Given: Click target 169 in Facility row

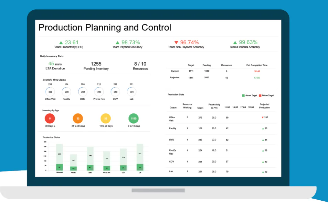Looking at the screenshot, I should click(200, 129).
